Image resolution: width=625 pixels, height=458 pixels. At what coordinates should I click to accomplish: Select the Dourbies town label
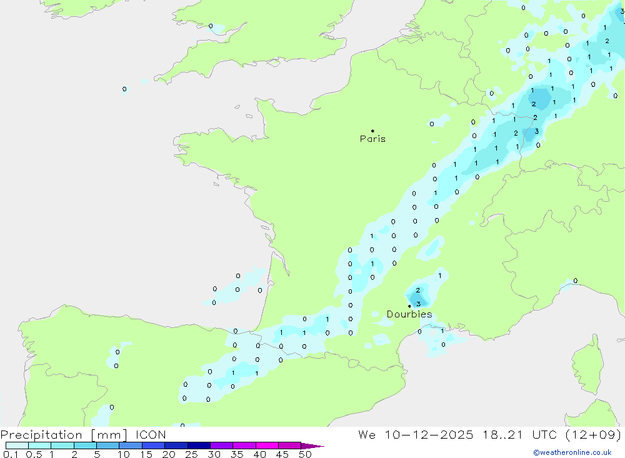pyautogui.click(x=409, y=314)
